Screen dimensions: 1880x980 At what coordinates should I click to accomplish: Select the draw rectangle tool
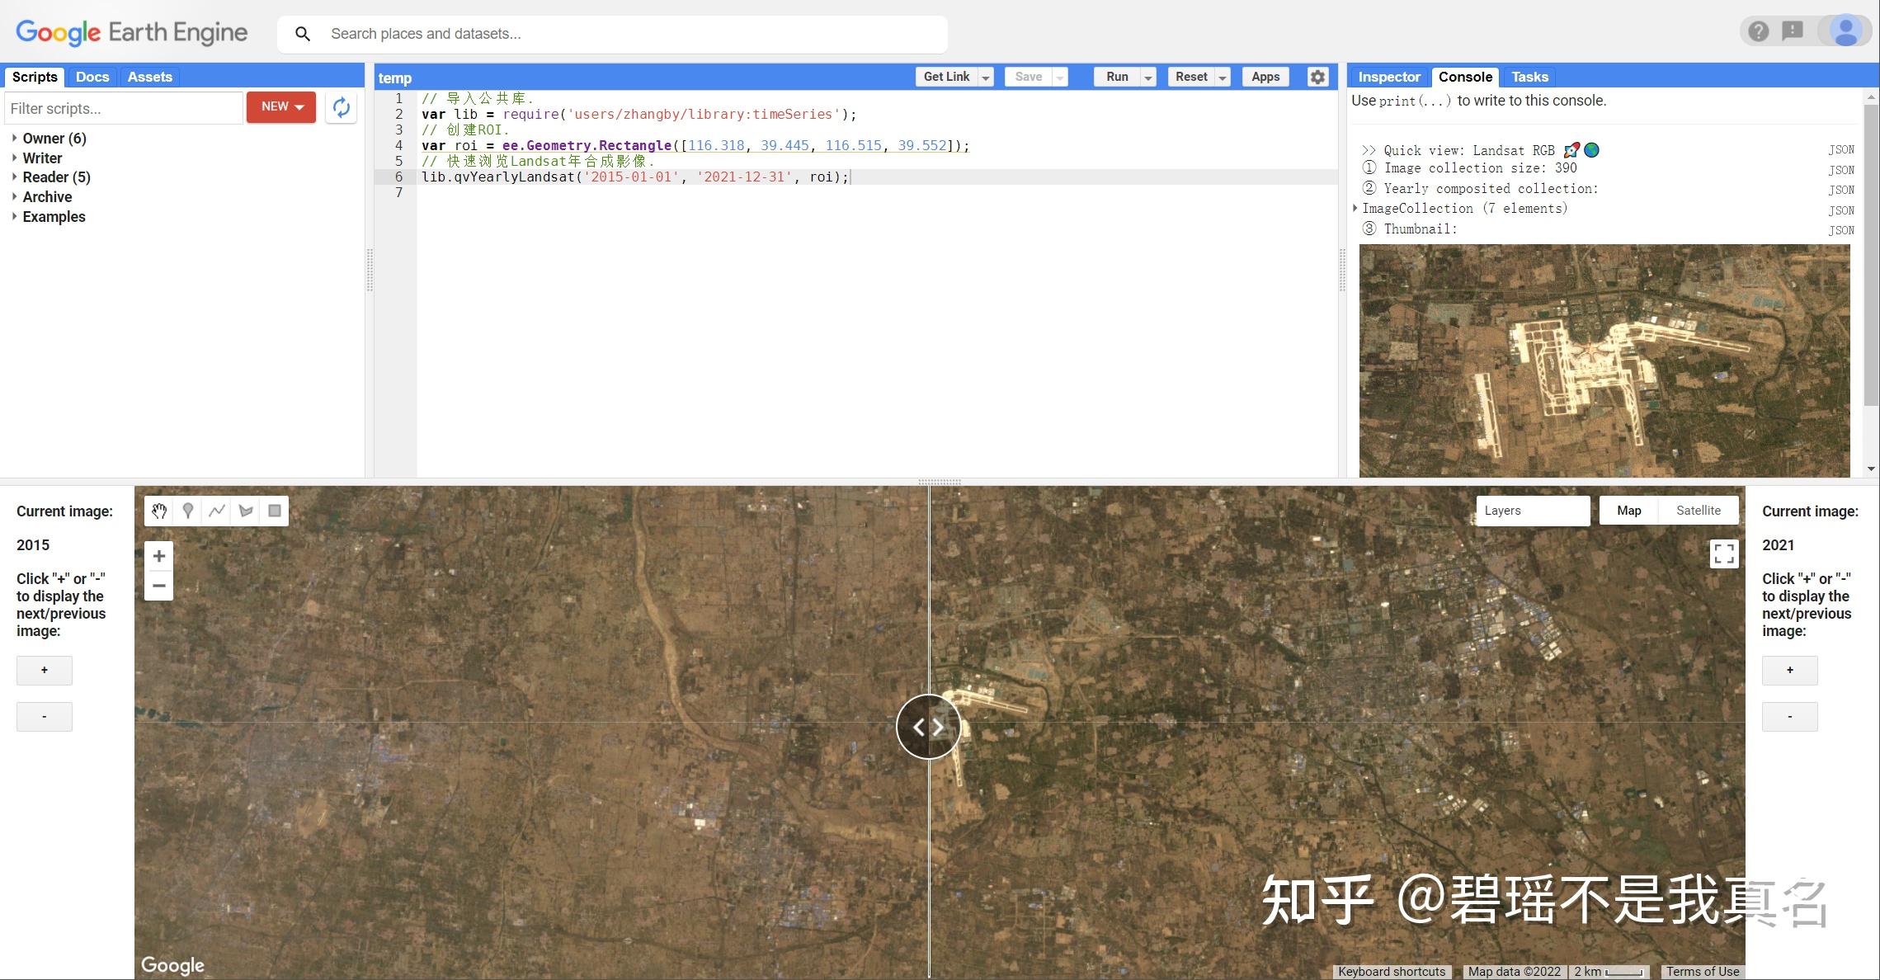274,510
